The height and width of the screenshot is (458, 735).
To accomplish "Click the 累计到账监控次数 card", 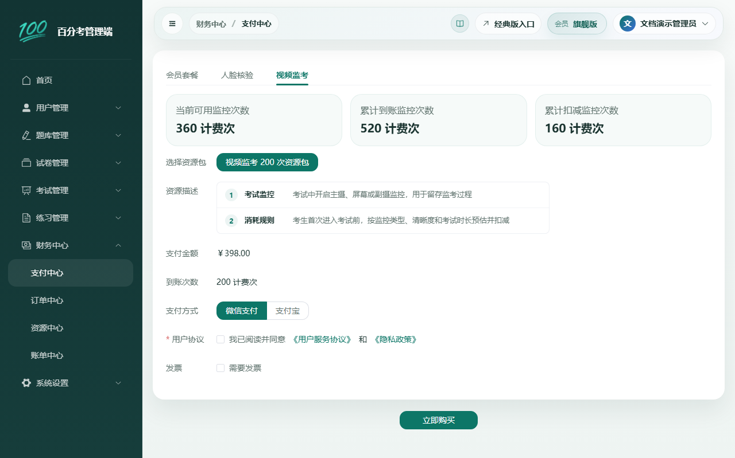I will point(439,120).
